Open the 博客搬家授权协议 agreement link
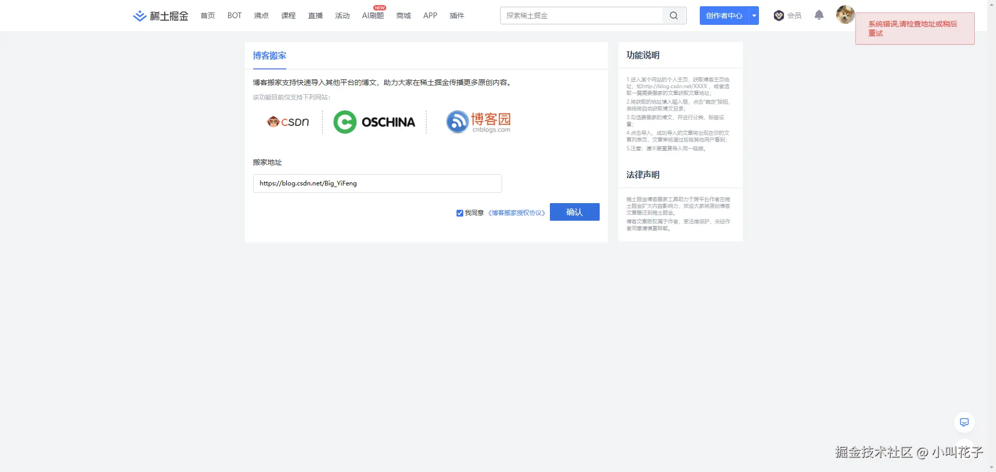 tap(516, 212)
